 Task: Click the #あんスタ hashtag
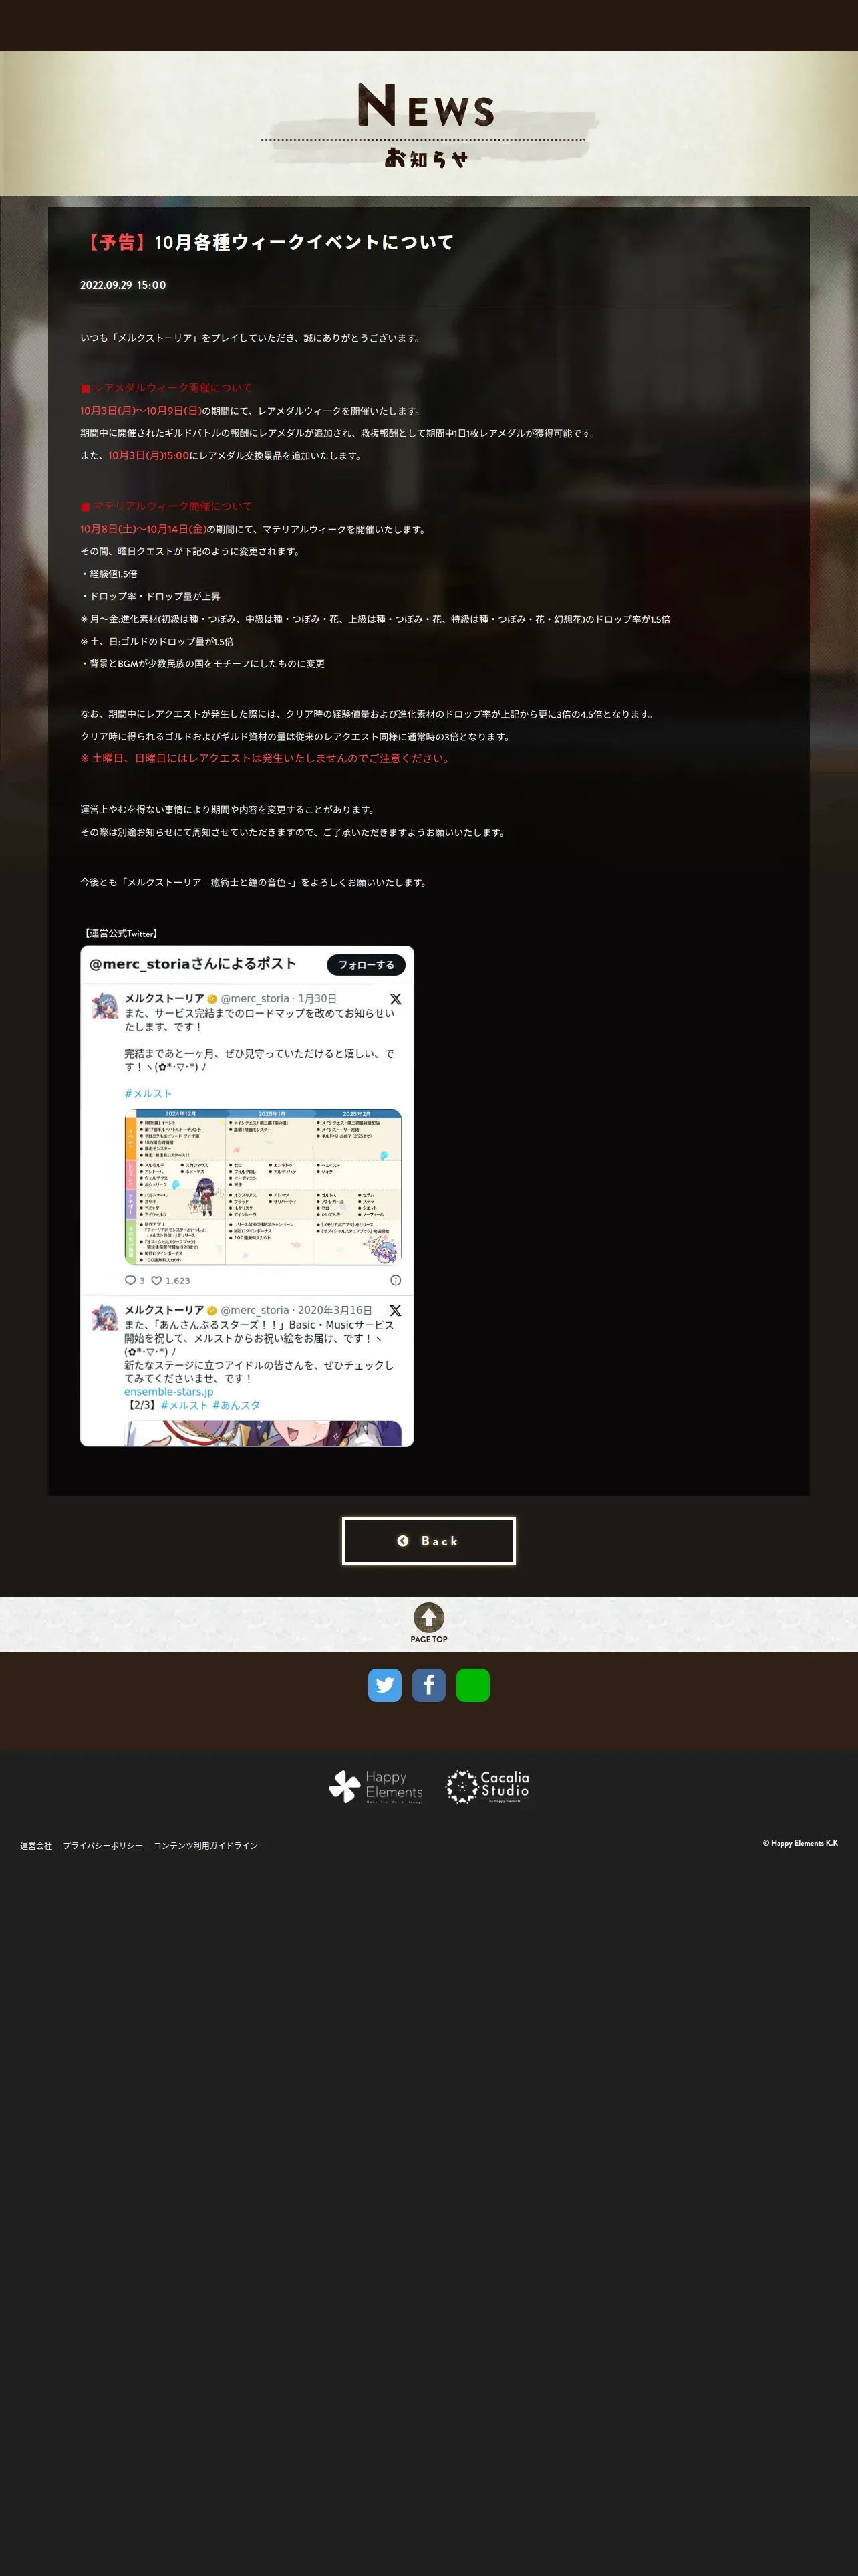tap(236, 1405)
